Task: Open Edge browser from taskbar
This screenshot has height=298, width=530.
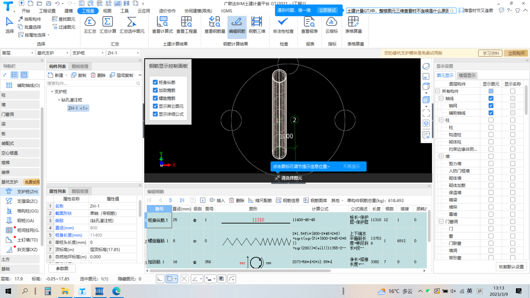Action: pos(116,291)
